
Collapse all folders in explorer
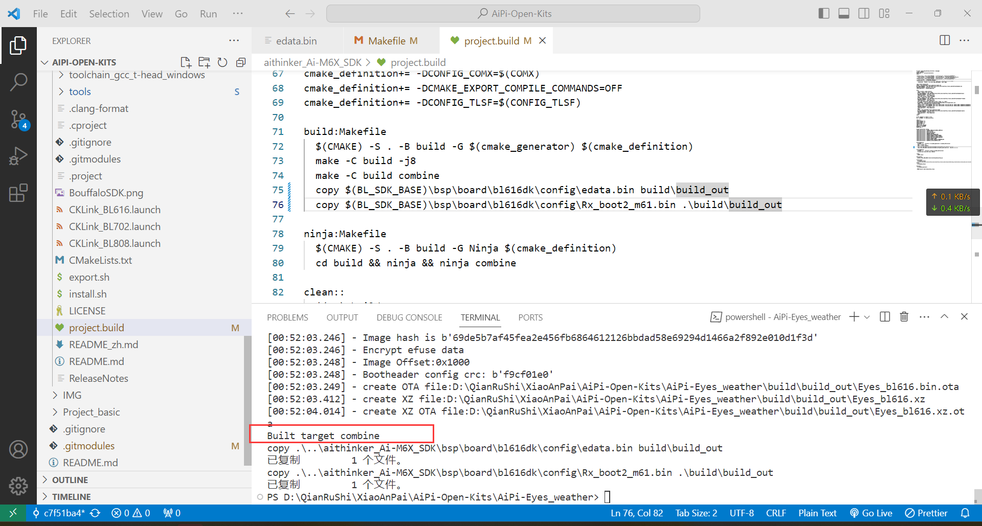pos(240,62)
